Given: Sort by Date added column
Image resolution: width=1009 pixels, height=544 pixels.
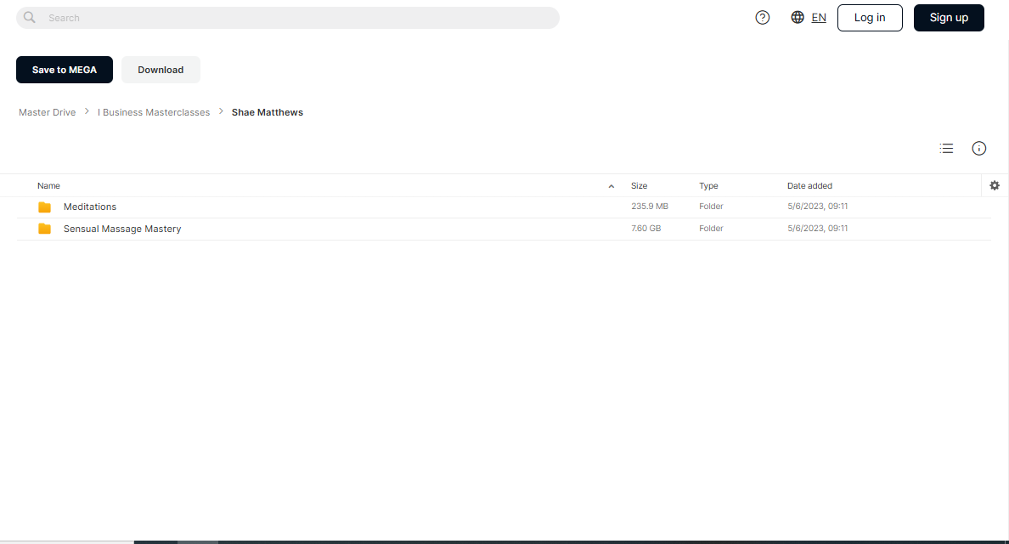Looking at the screenshot, I should (x=809, y=185).
